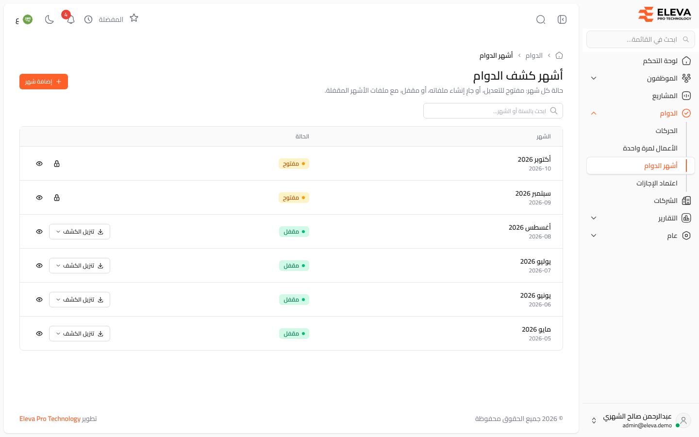
Task: Follow the Eleva Pro Technology footer link
Action: click(x=50, y=419)
